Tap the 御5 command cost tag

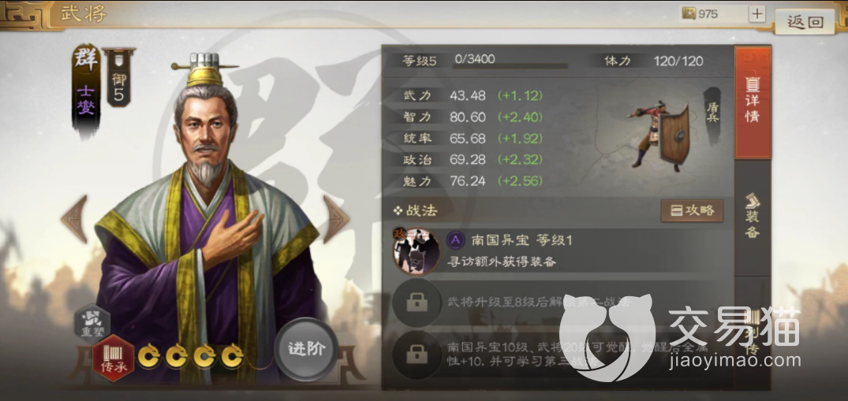pos(118,77)
